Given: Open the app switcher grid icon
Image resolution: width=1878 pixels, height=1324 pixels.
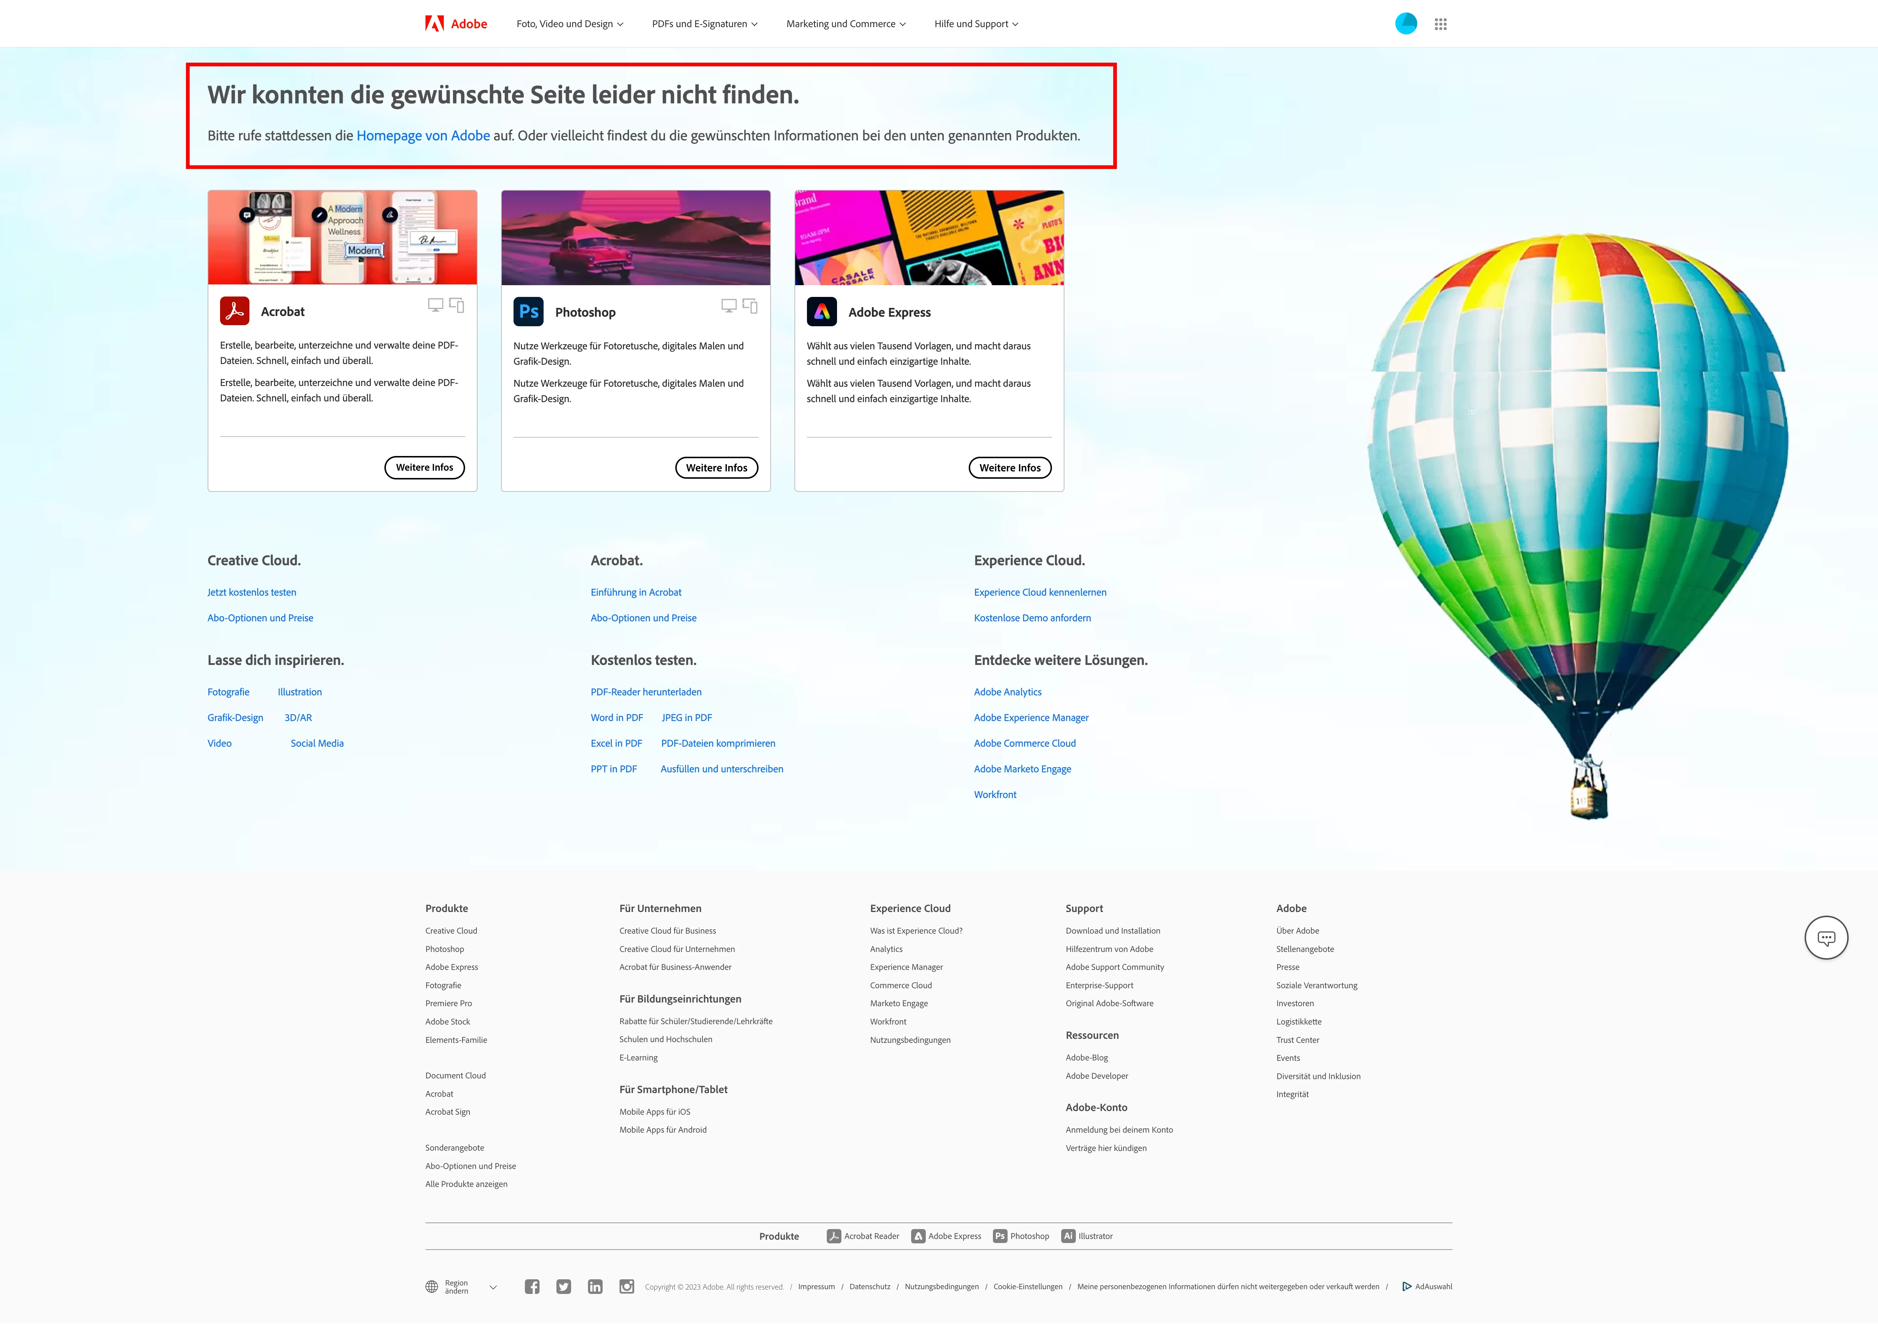Looking at the screenshot, I should pyautogui.click(x=1440, y=25).
